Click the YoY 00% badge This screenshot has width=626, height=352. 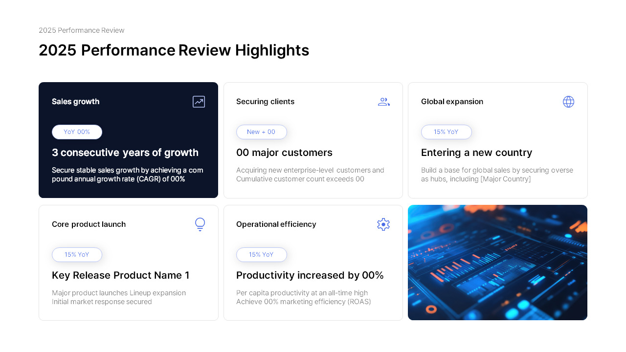pos(77,132)
